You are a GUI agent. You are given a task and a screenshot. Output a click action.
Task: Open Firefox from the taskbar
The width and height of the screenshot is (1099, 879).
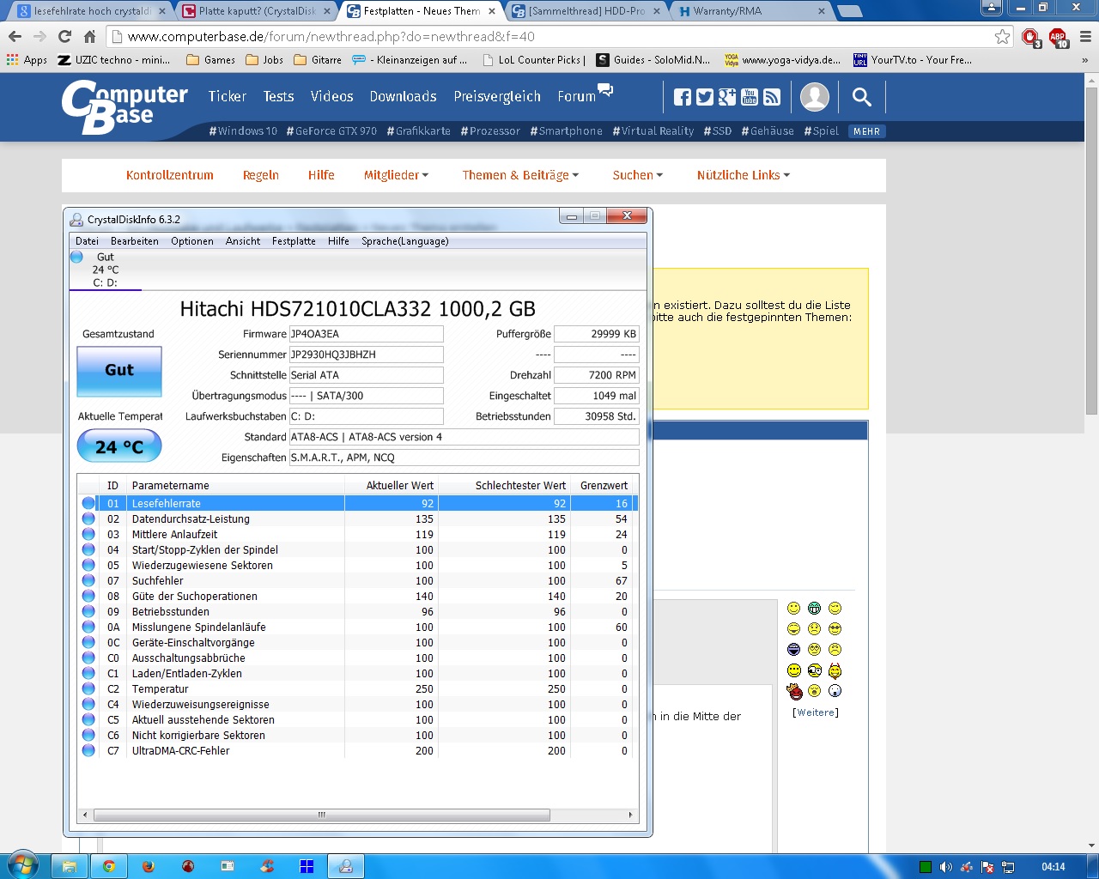coord(149,866)
